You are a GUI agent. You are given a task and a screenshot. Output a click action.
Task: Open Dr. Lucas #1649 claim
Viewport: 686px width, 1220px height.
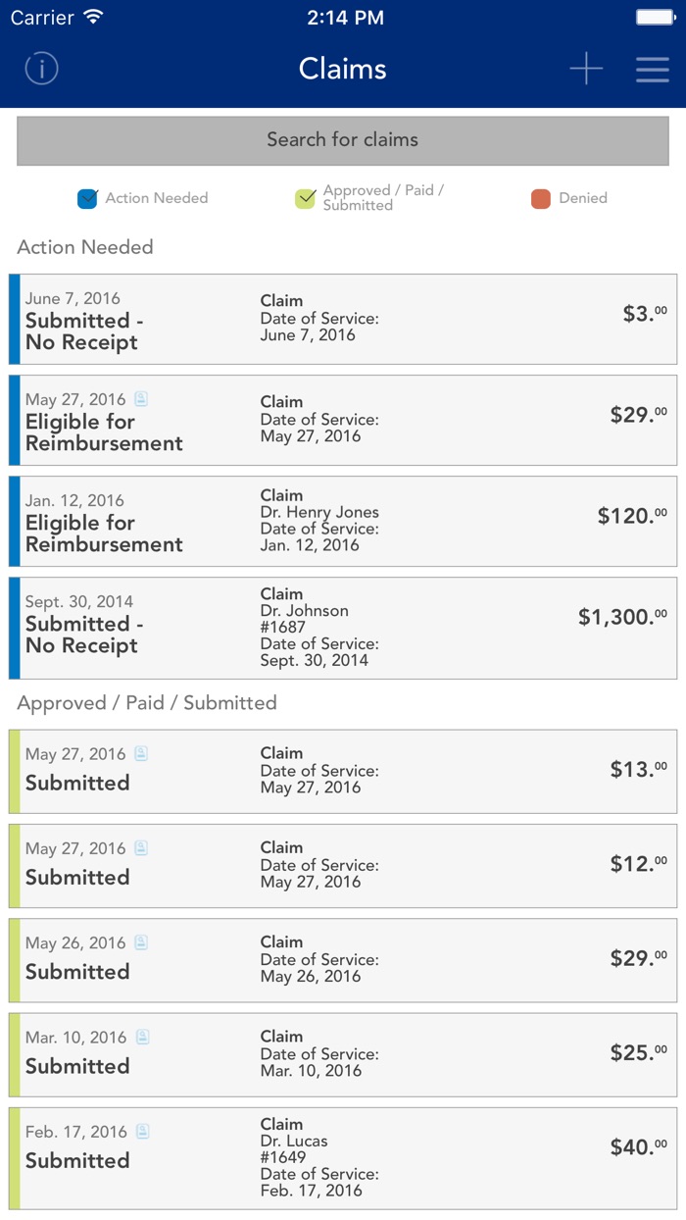click(x=343, y=1158)
